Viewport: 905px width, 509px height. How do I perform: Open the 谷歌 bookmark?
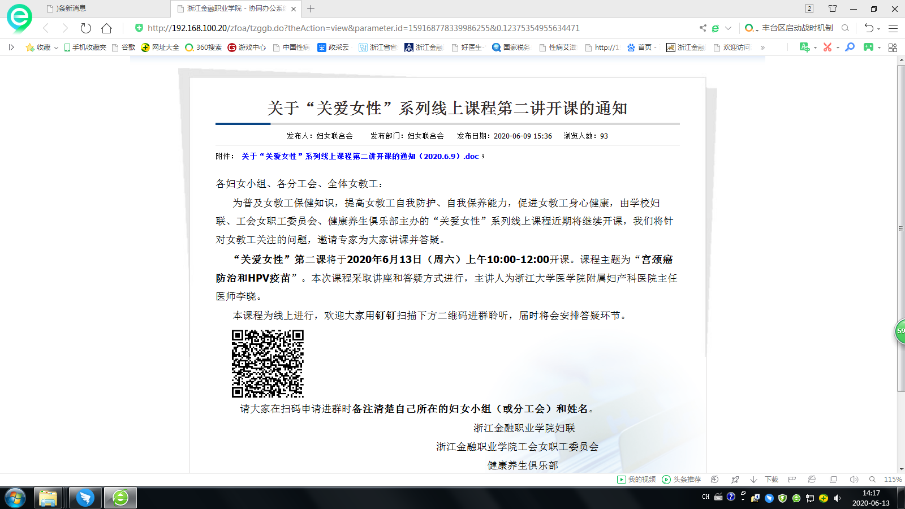[124, 48]
